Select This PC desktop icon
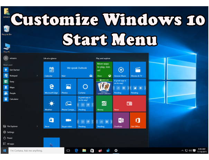209x160 pixels. click(7, 48)
